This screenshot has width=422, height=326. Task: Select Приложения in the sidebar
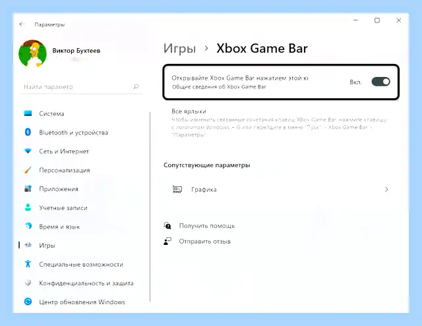point(59,189)
